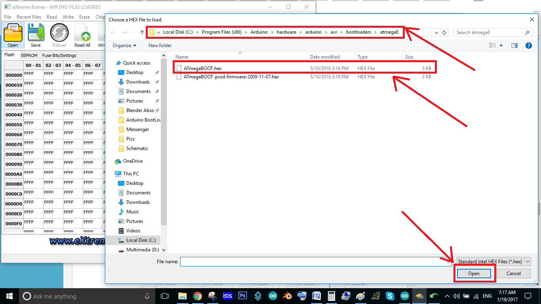Click the bootloaders breadcrumb in address bar

pyautogui.click(x=358, y=32)
